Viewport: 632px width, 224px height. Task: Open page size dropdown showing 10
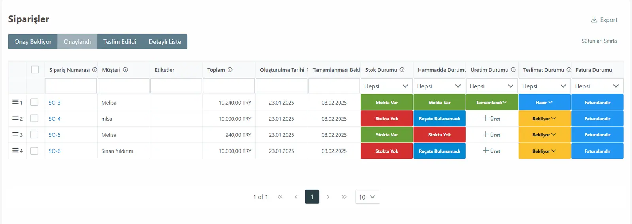(367, 197)
